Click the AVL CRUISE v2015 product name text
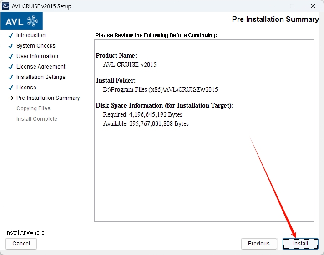 click(130, 64)
